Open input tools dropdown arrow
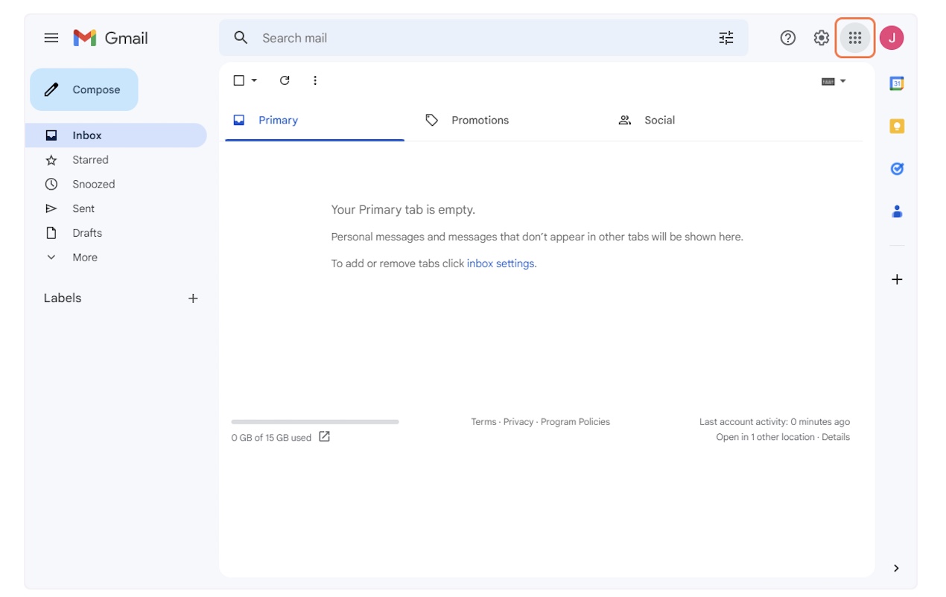The height and width of the screenshot is (597, 946). [842, 81]
